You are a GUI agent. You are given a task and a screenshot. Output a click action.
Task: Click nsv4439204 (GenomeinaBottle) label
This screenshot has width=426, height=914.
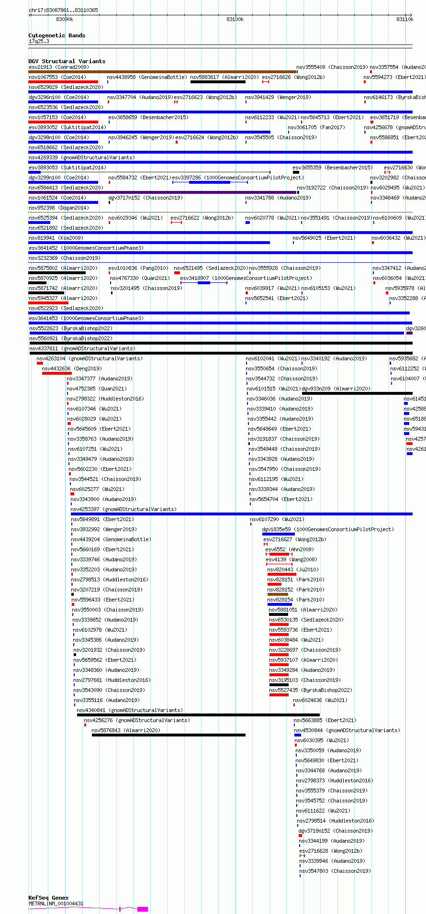tap(111, 540)
